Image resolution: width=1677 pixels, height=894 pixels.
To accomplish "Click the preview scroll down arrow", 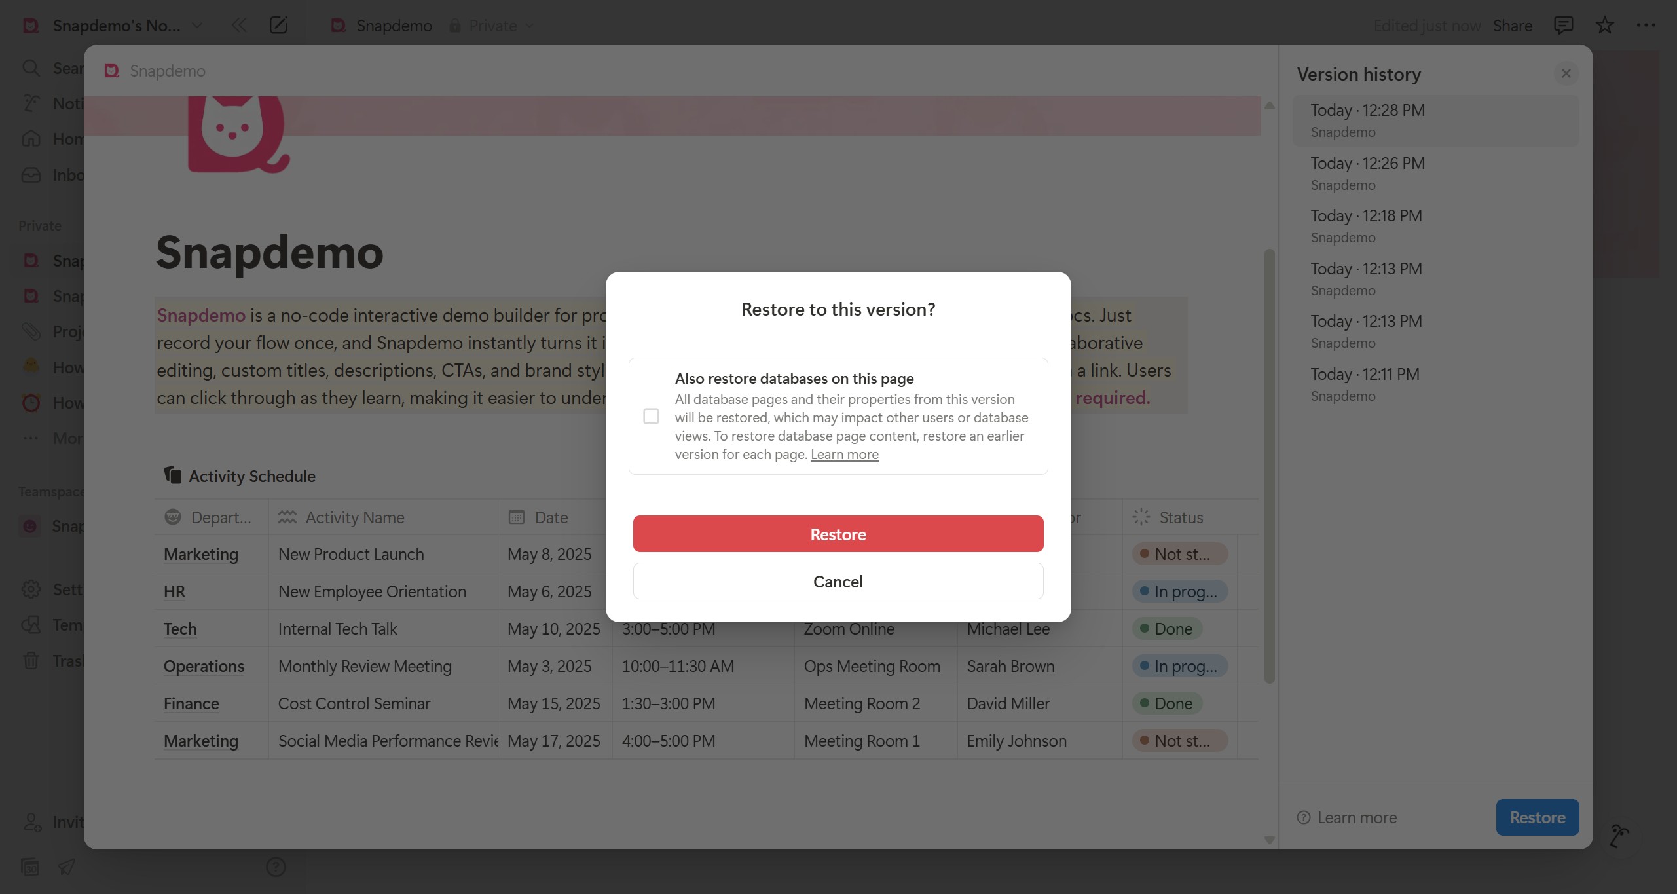I will coord(1269,840).
